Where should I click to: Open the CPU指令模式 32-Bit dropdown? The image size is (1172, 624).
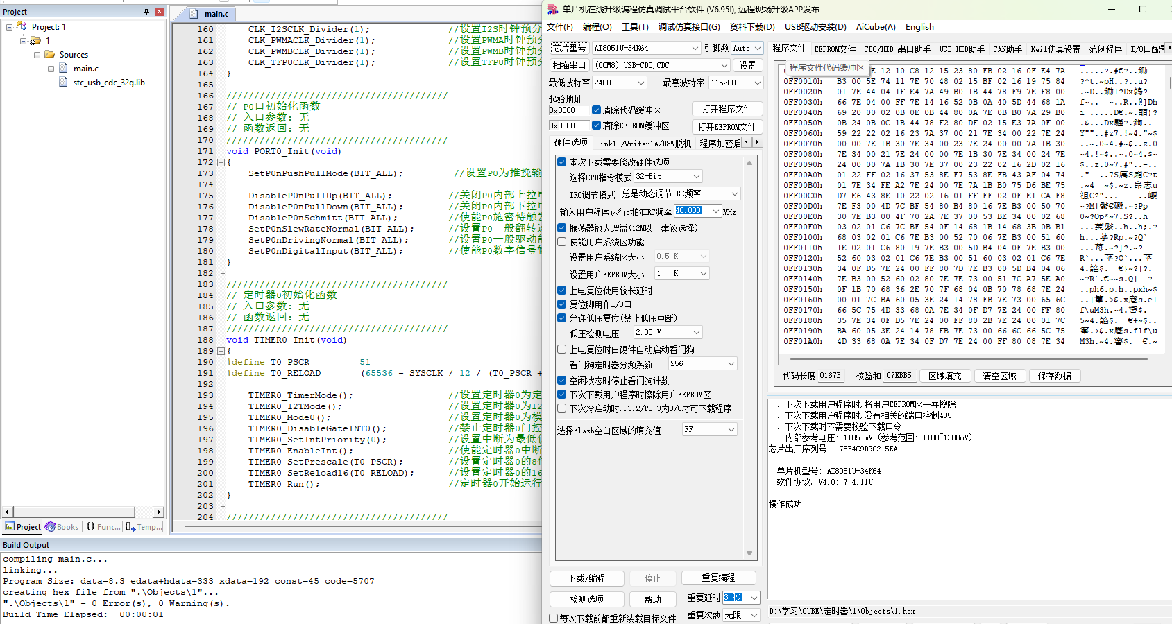click(668, 177)
